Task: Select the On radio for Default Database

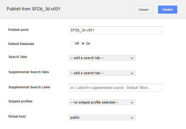Action: [83, 44]
